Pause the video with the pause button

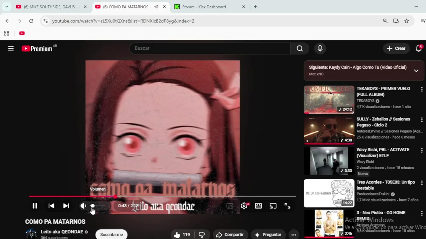(x=35, y=206)
